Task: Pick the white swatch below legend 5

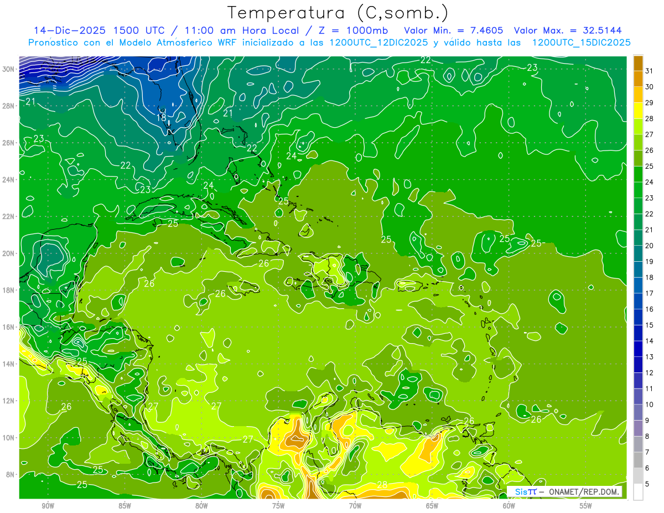Action: [x=638, y=491]
